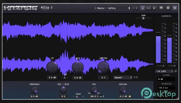Click the MIX dry/wet knob

pyautogui.click(x=94, y=90)
